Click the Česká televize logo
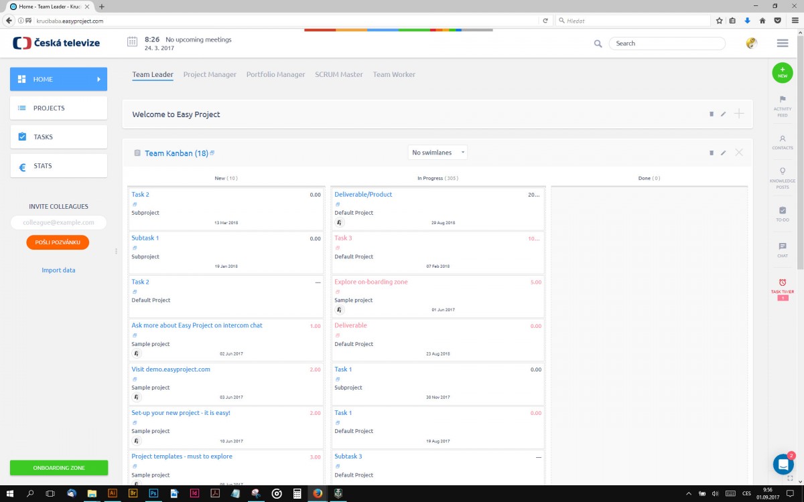 point(56,43)
